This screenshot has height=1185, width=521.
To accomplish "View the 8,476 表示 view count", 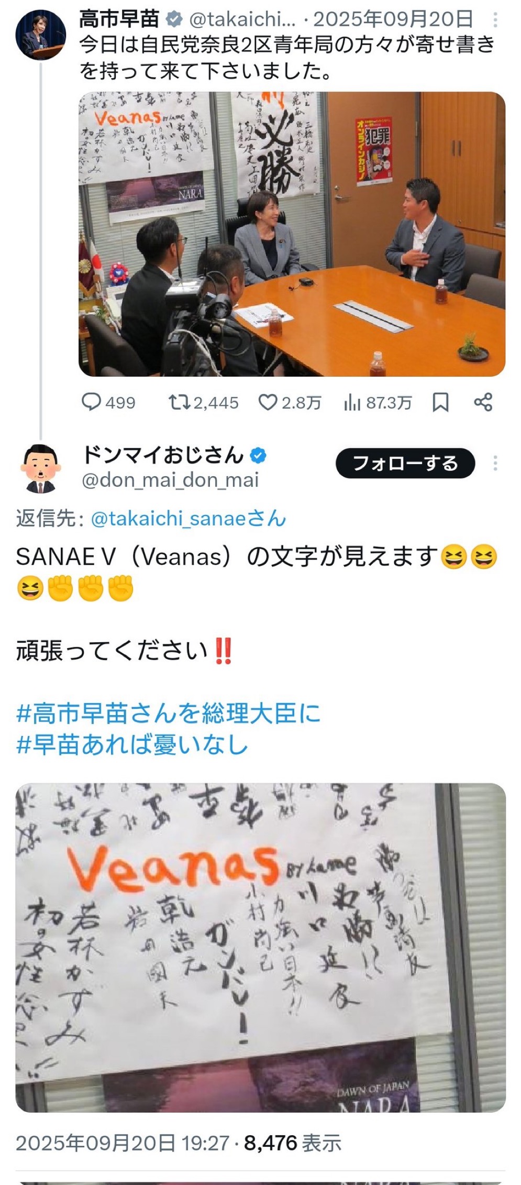I will (x=293, y=1143).
